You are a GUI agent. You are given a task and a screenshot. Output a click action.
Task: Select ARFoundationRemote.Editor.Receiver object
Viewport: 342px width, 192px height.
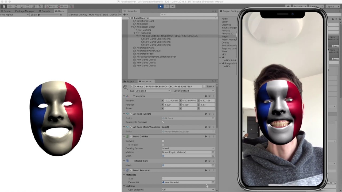tap(156, 57)
